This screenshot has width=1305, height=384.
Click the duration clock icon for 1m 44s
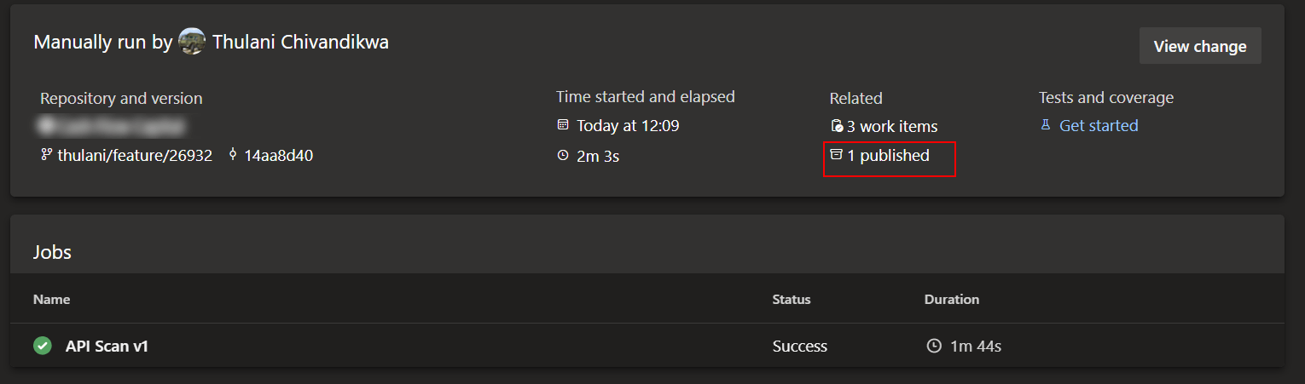pos(934,346)
